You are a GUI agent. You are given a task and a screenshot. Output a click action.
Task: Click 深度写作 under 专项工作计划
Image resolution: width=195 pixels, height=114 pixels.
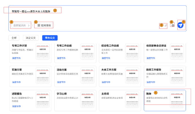[x=16, y=58]
